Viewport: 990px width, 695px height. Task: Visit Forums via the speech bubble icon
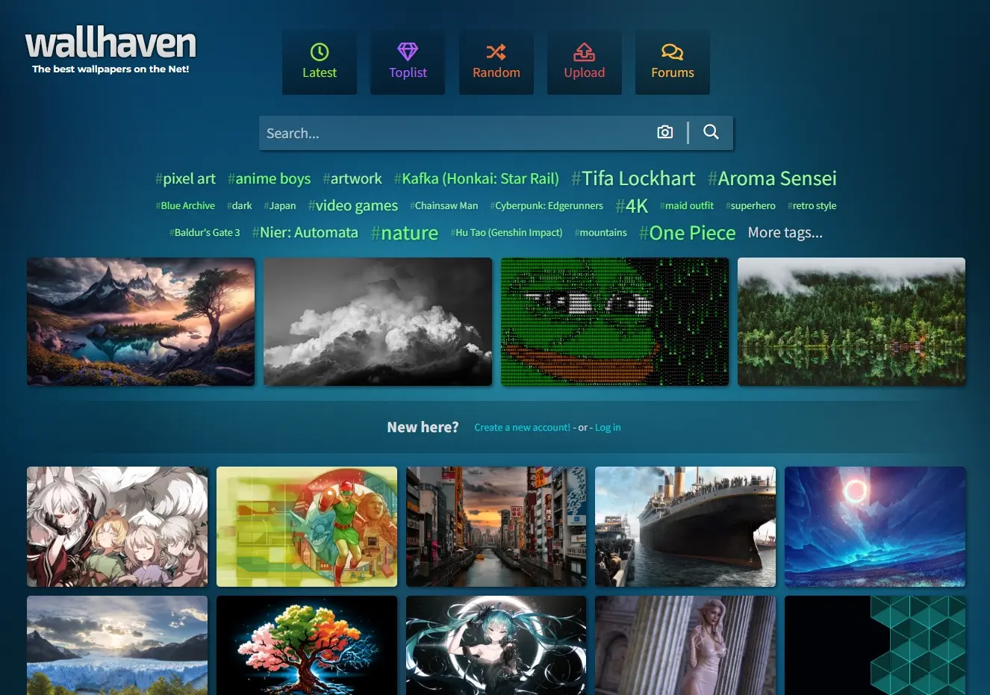tap(672, 52)
